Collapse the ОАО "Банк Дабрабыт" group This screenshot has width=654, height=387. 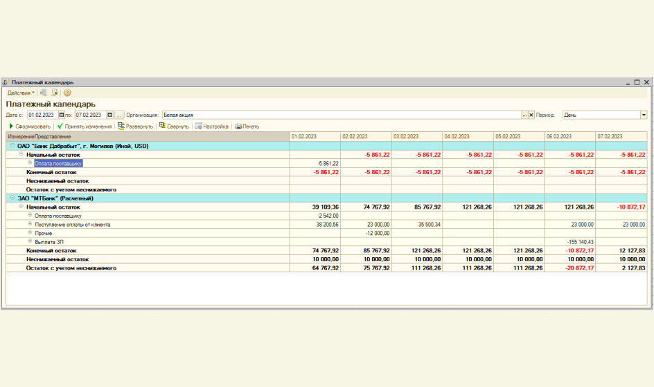click(12, 147)
